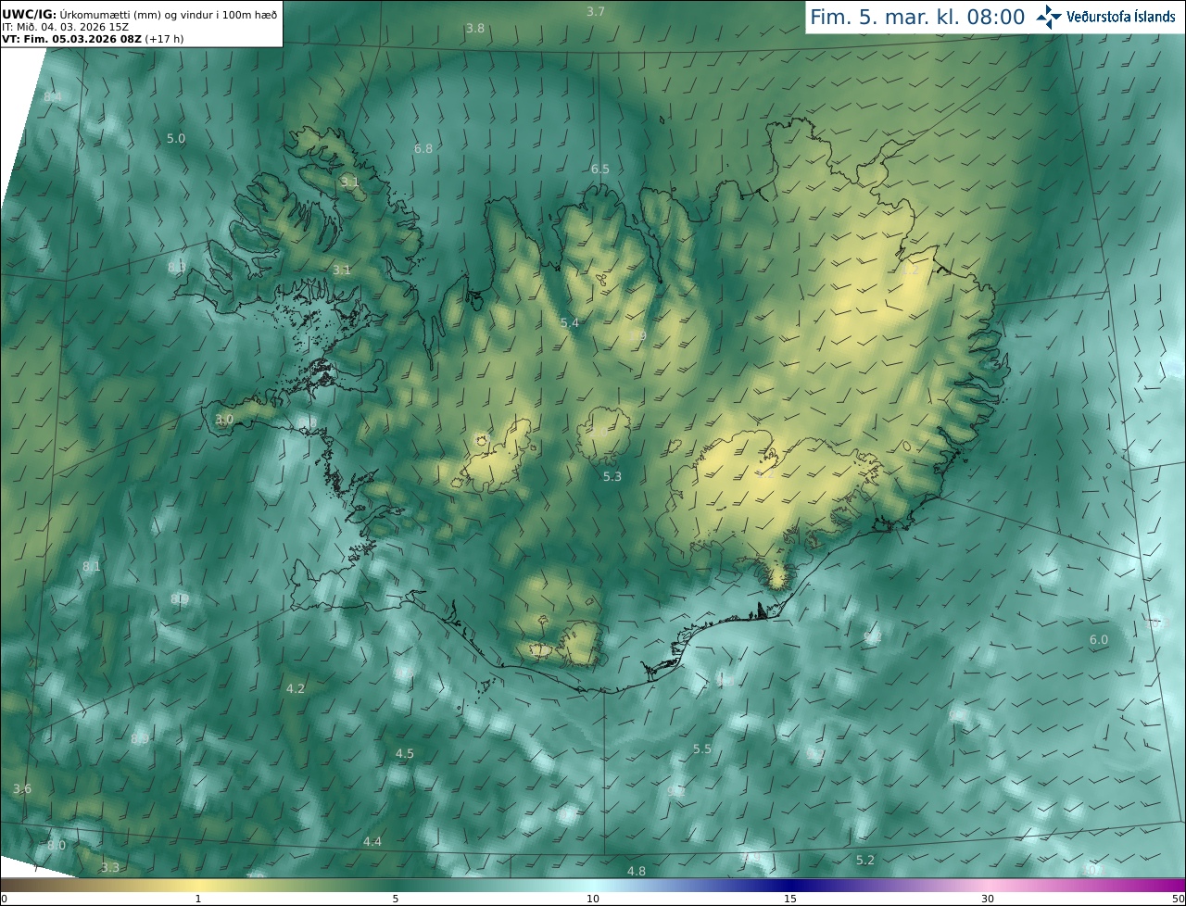Click the 'IT: Mið. 04. 03. 2026 15Z' line
1186x906 pixels.
[x=65, y=27]
